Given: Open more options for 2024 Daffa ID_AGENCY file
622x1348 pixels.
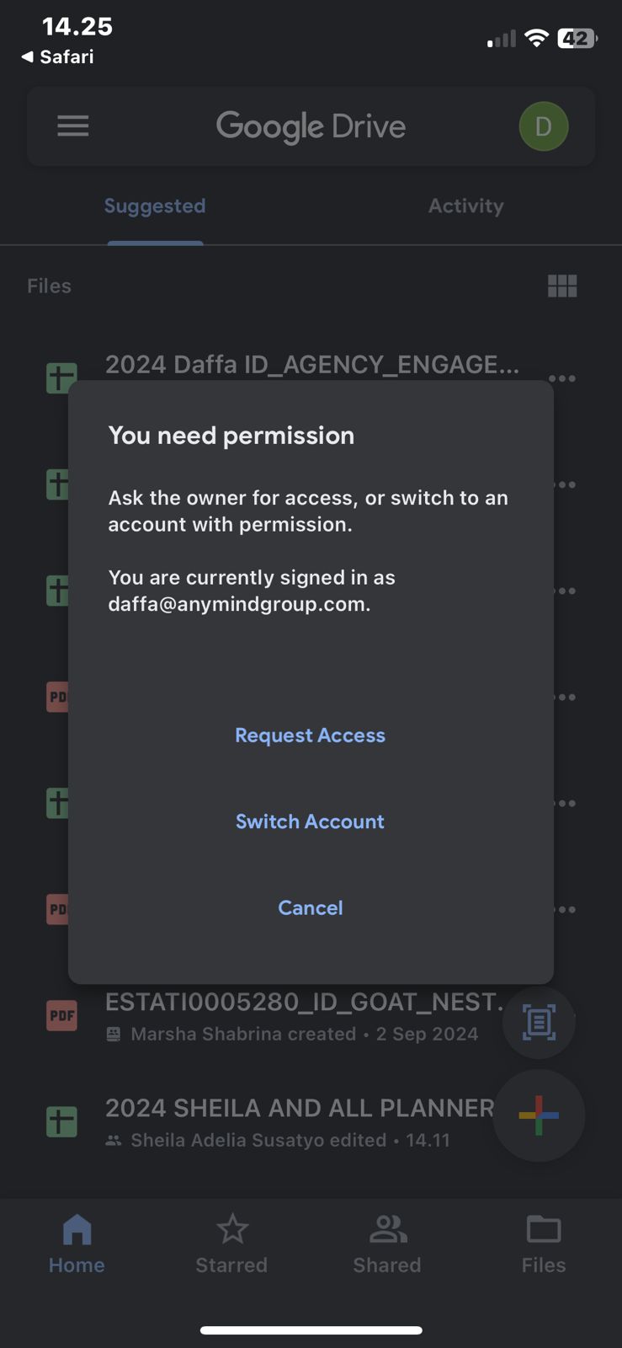Looking at the screenshot, I should point(562,378).
